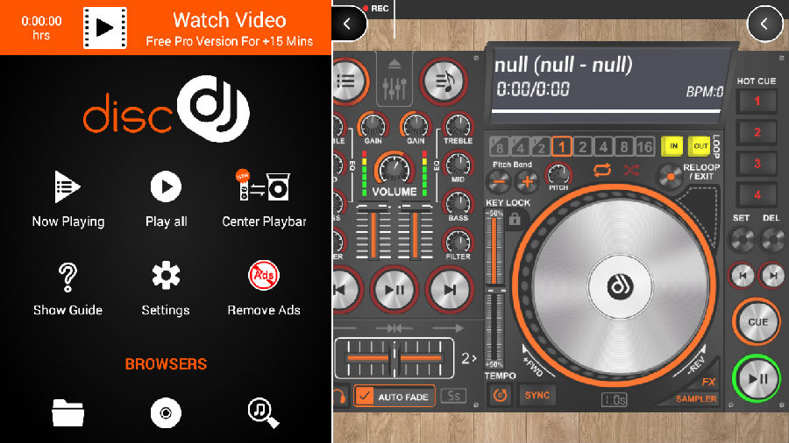Open the music search browser
This screenshot has width=789, height=443.
click(x=263, y=413)
